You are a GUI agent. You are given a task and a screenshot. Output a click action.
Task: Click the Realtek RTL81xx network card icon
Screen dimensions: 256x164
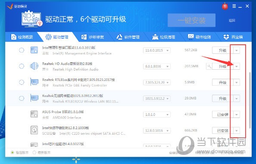coord(34,82)
